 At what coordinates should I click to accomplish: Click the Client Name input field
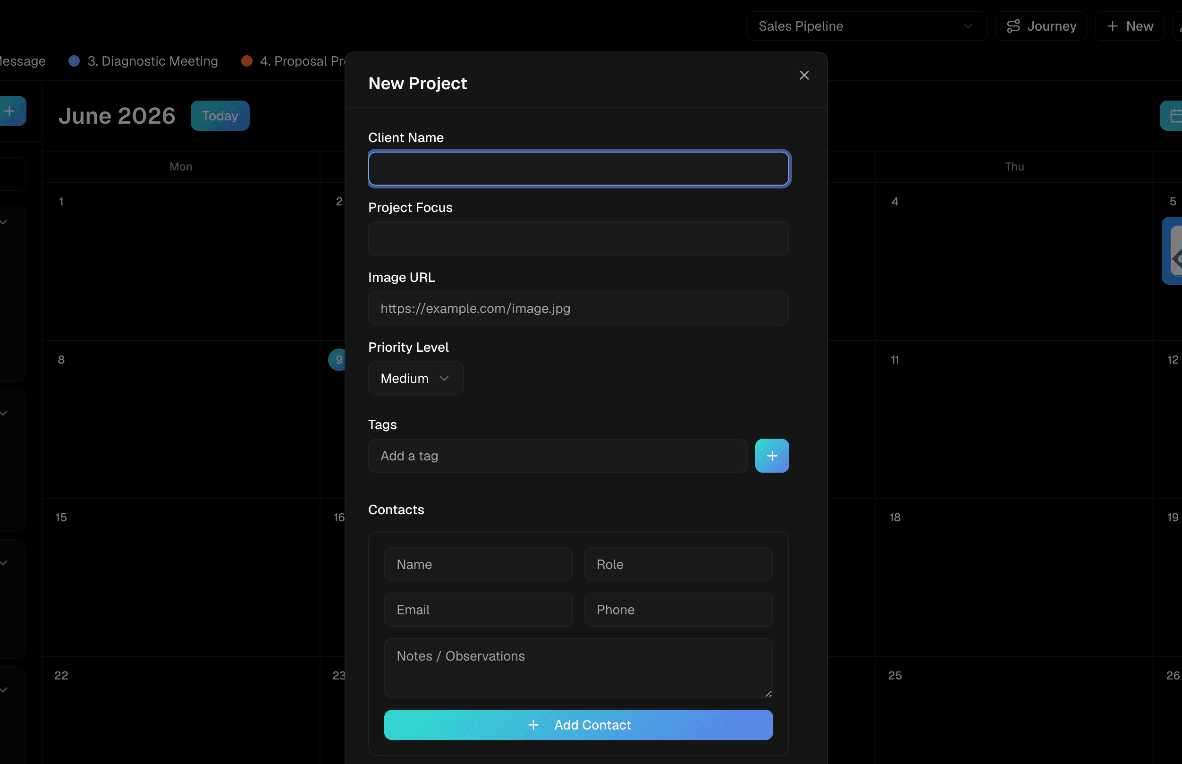coord(578,169)
